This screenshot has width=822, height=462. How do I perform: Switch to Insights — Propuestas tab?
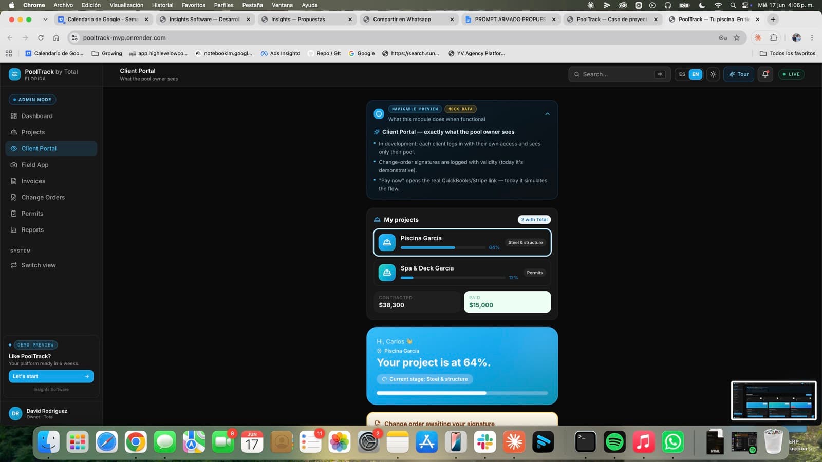(307, 20)
